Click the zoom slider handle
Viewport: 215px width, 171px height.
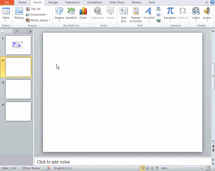[x=182, y=168]
